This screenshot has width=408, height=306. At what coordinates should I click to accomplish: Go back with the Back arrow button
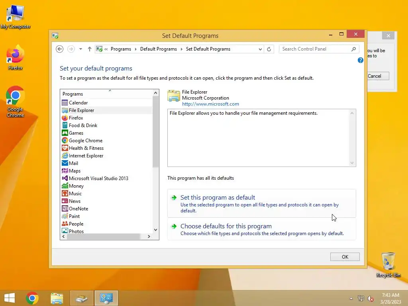click(60, 49)
